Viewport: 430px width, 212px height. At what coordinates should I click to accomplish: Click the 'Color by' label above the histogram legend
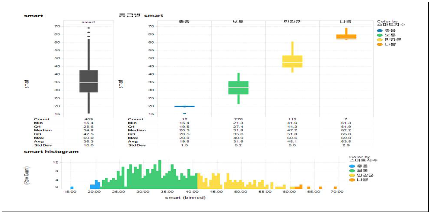point(360,157)
